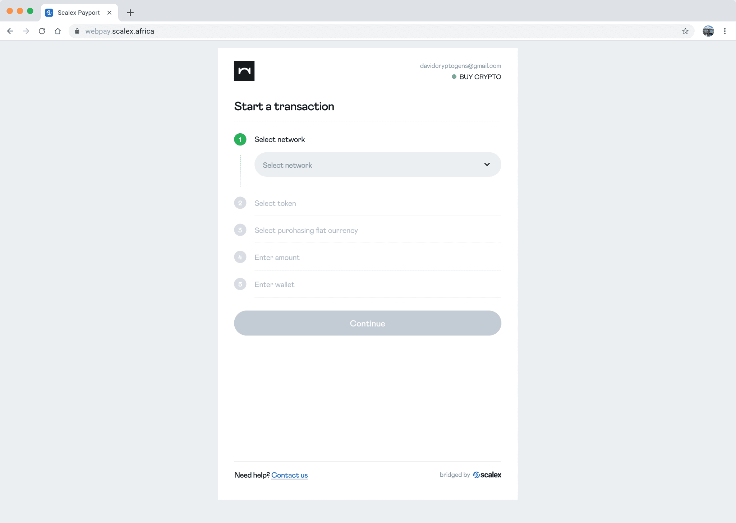Open the Chrome three-dot menu
This screenshot has width=736, height=523.
725,31
